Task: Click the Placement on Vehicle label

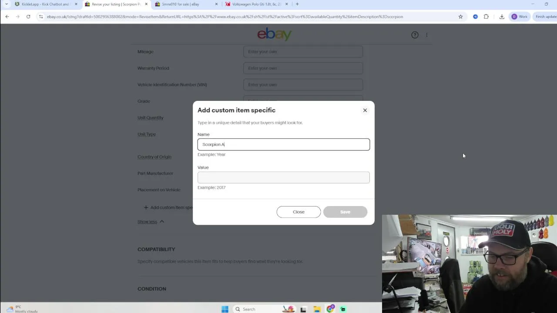Action: click(x=159, y=190)
